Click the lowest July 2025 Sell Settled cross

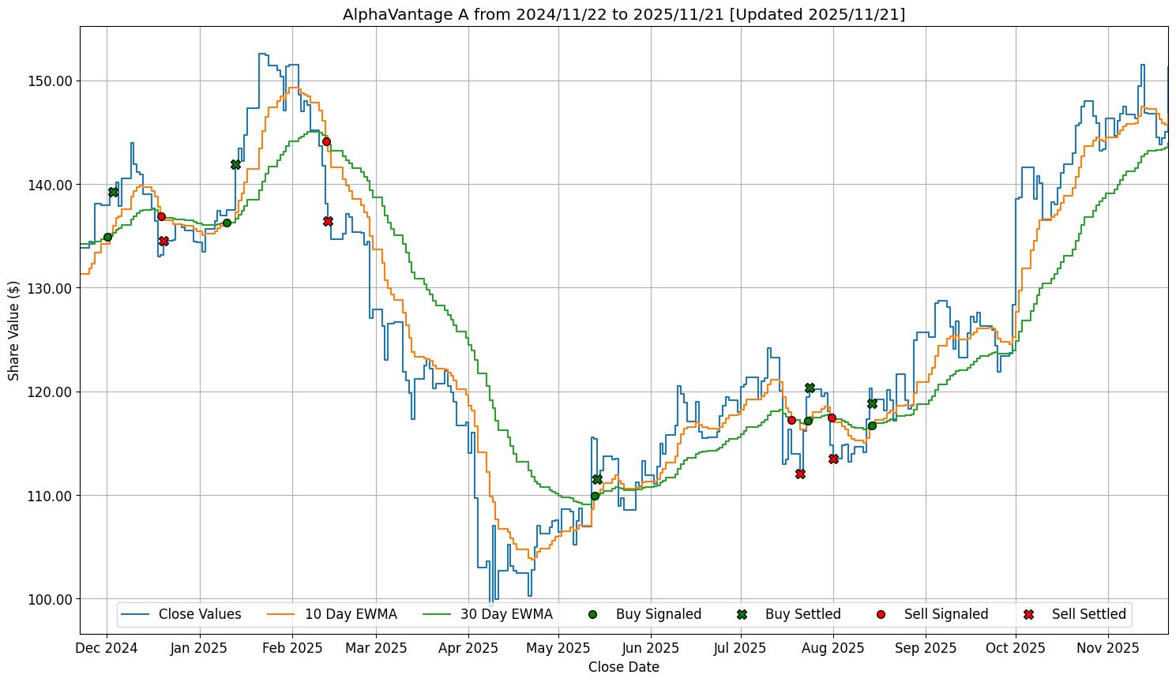[x=800, y=474]
